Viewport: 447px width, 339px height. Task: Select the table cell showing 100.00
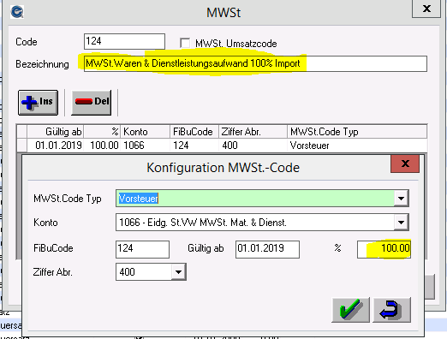tap(102, 146)
